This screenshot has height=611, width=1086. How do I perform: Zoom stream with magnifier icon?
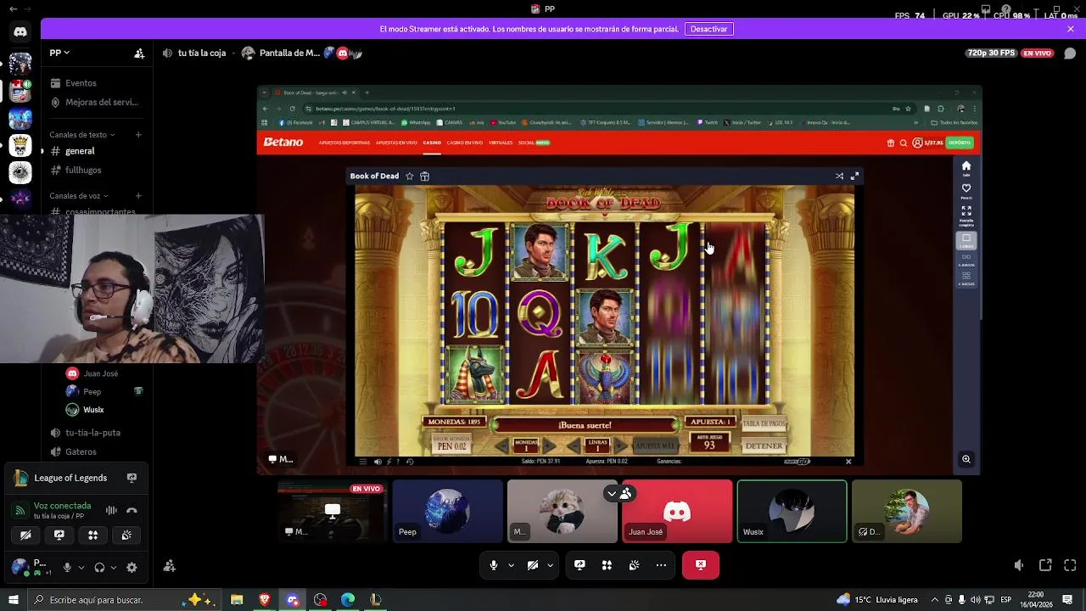(966, 459)
